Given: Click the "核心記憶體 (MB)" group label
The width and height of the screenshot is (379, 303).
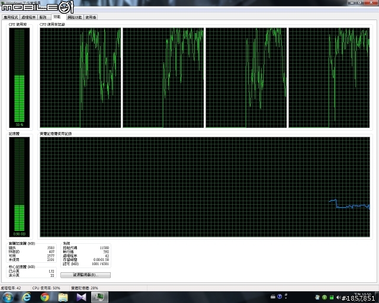Looking at the screenshot, I should point(22,267).
